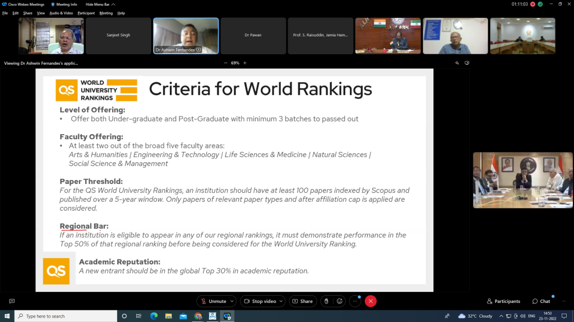Toggle the Participants panel
The height and width of the screenshot is (322, 574).
pyautogui.click(x=503, y=301)
